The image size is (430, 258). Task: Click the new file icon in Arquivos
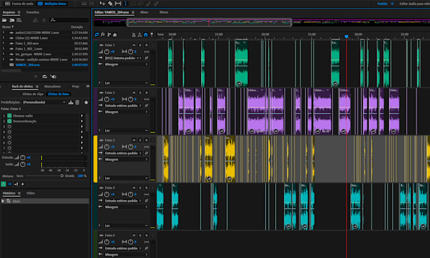point(19,20)
